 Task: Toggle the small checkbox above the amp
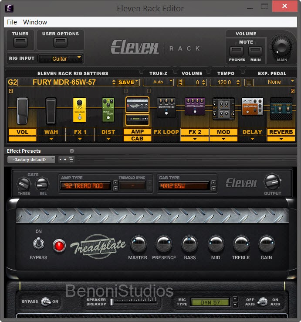[x=126, y=91]
